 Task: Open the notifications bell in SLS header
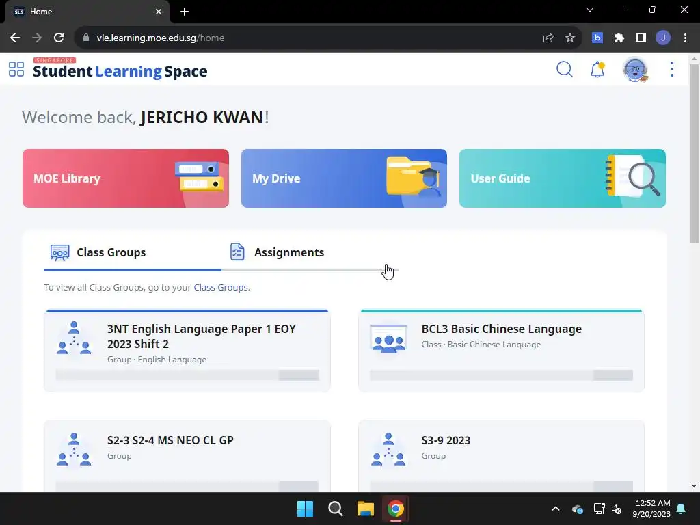point(597,69)
